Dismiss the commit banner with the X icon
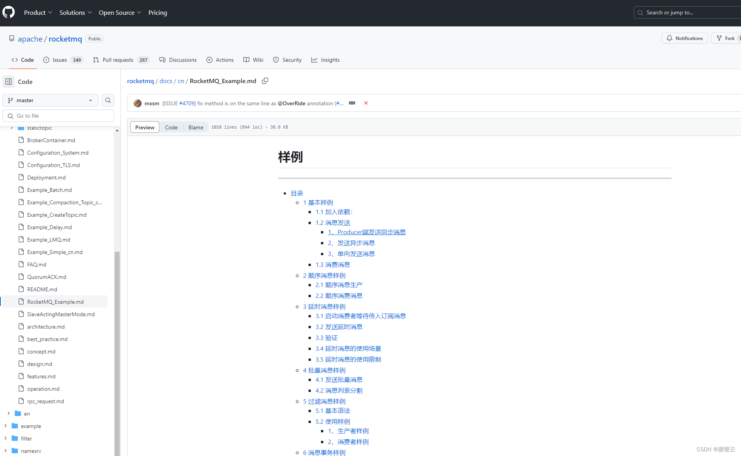 pyautogui.click(x=366, y=103)
